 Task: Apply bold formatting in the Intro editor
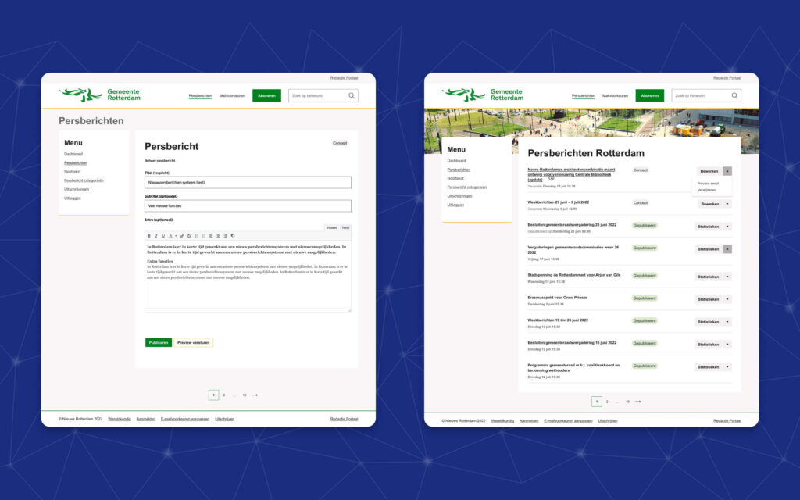point(149,235)
